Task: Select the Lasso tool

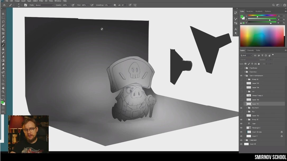Action: pyautogui.click(x=3, y=21)
